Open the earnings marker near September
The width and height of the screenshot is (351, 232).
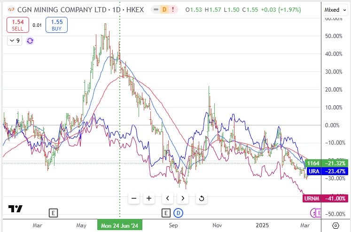pyautogui.click(x=166, y=213)
